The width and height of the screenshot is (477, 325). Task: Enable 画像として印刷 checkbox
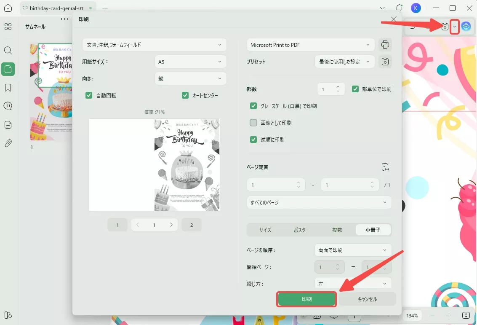253,123
